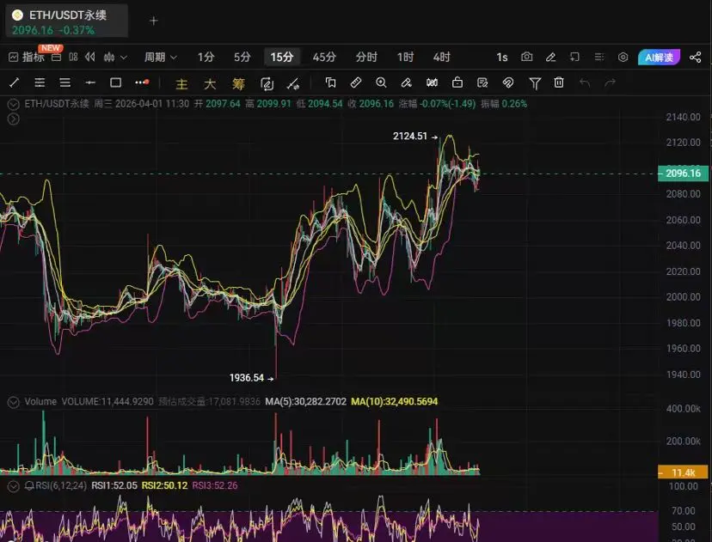This screenshot has width=712, height=542.
Task: Click the 2124.51 high price marker
Action: click(x=410, y=136)
